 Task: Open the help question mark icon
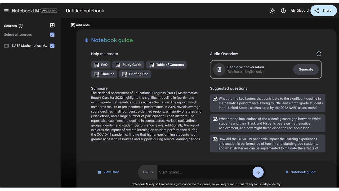coord(283,11)
